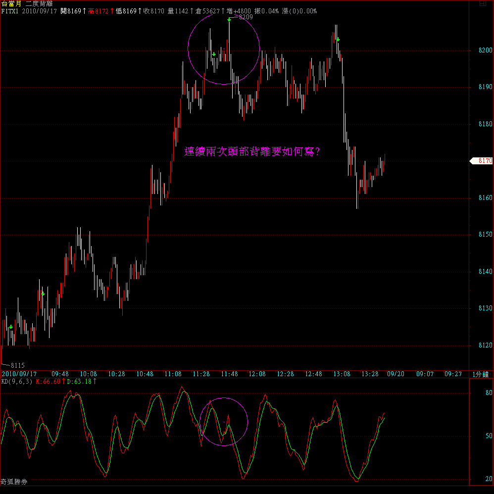Click the lowest green signal arrow near 8125
This screenshot has width=494, height=494.
(11, 327)
